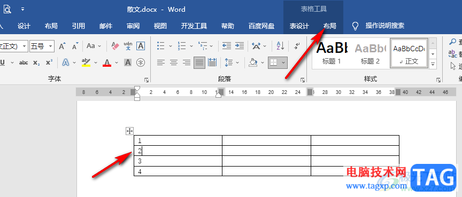This screenshot has height=197, width=462.
Task: Toggle strikethrough abc formatting
Action: pos(24,62)
